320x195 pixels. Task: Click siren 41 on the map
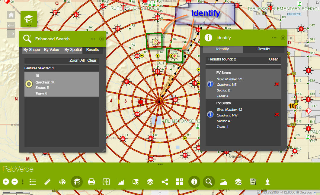click(x=127, y=82)
